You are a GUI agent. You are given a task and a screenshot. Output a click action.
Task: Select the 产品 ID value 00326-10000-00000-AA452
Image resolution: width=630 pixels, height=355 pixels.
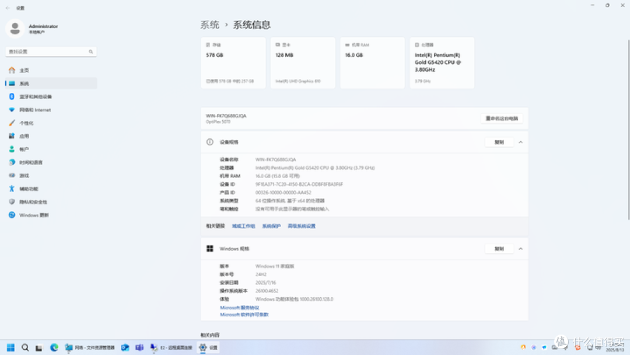(x=283, y=193)
